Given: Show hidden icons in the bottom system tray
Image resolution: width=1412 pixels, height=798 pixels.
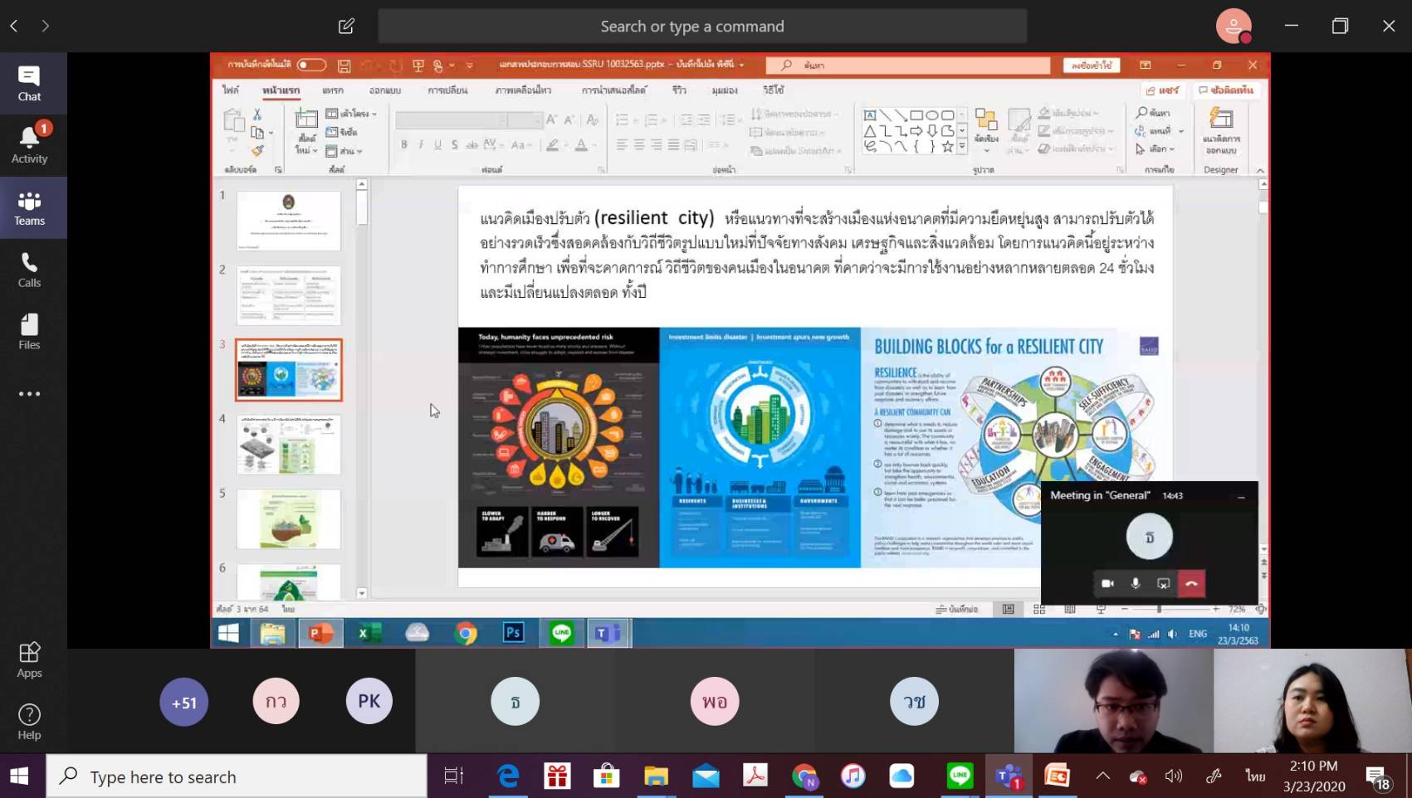Looking at the screenshot, I should coord(1102,776).
